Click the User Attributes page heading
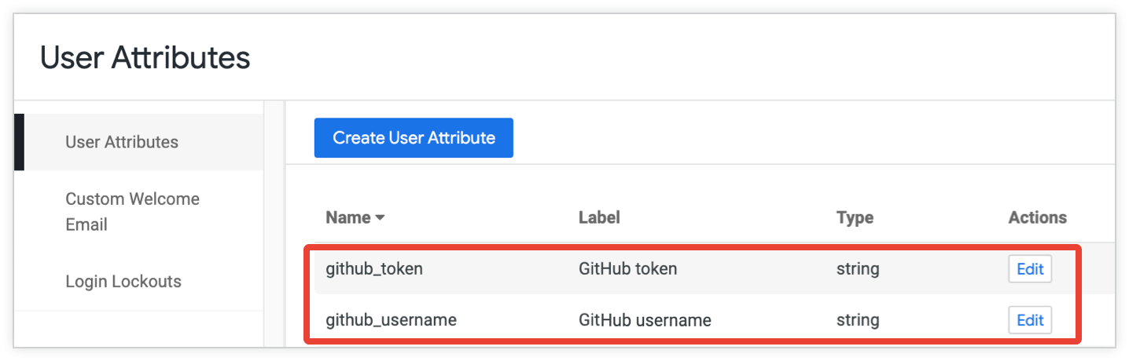Viewport: 1129px width, 361px height. point(145,57)
